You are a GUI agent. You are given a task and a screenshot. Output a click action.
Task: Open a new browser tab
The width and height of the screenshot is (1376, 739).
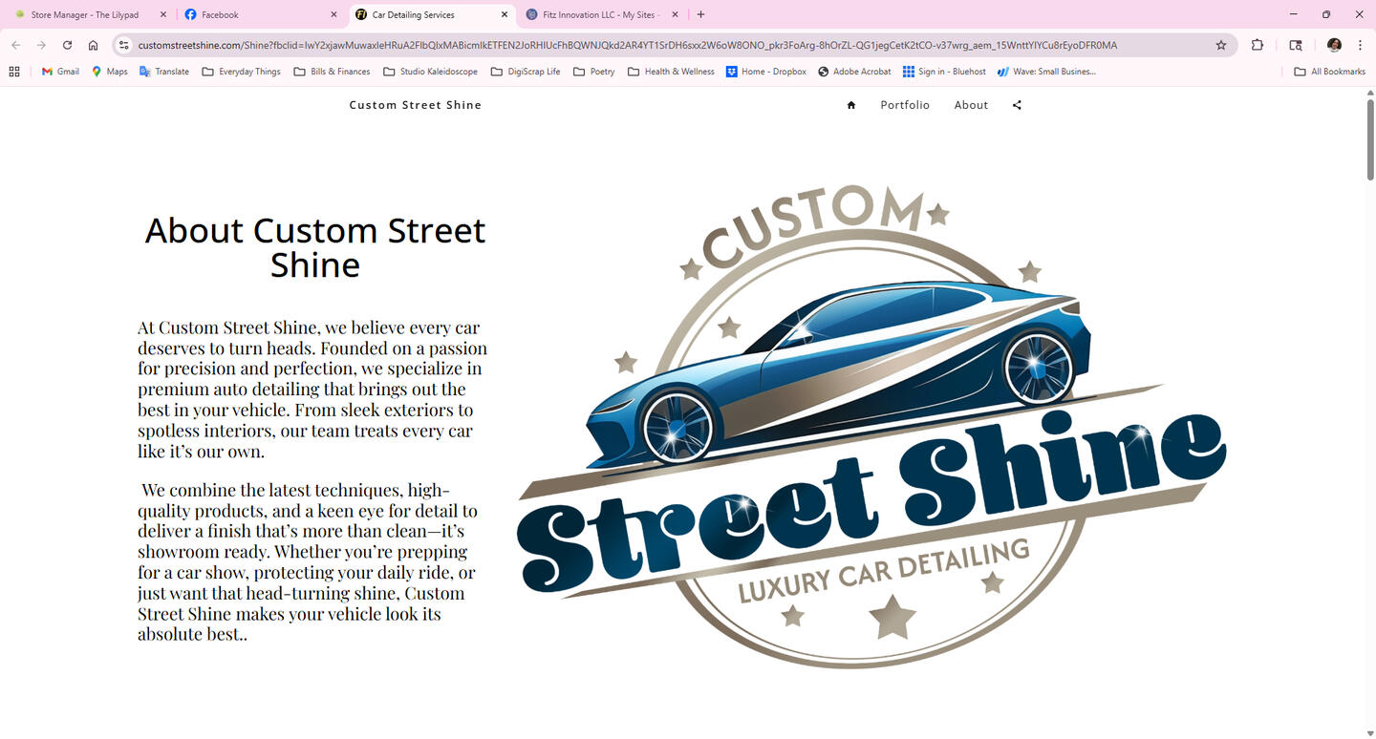(700, 14)
